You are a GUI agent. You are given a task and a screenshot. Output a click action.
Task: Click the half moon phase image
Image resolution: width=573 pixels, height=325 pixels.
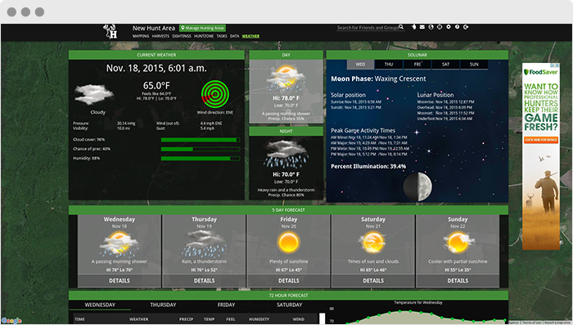pos(417,187)
